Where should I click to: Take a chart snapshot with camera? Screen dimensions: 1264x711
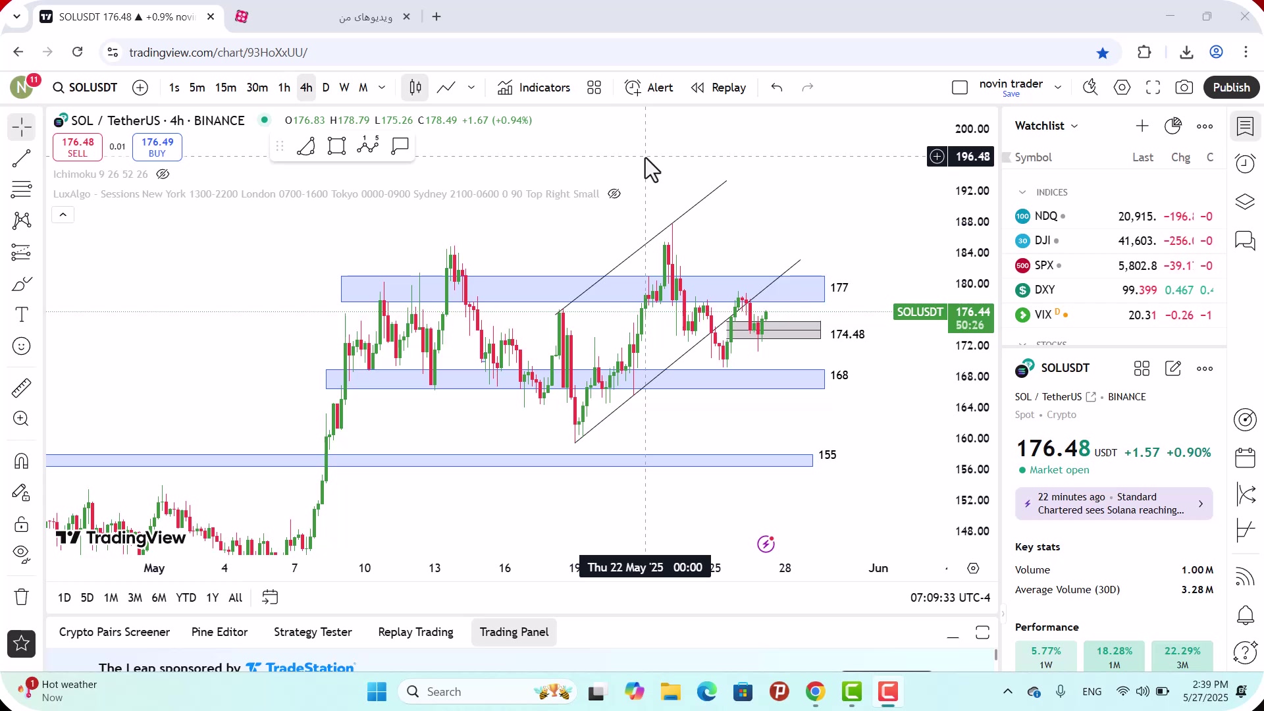click(x=1184, y=88)
